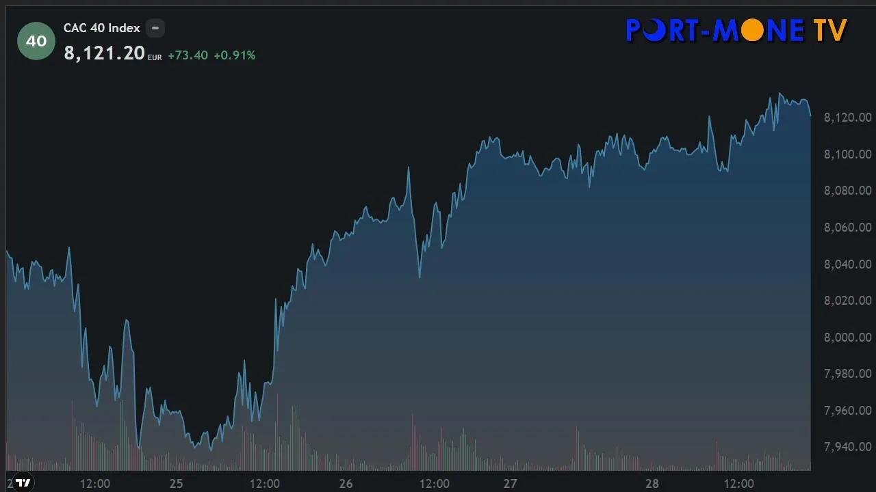Click the 8,060.00 price axis label
This screenshot has height=492, width=876.
(x=847, y=228)
